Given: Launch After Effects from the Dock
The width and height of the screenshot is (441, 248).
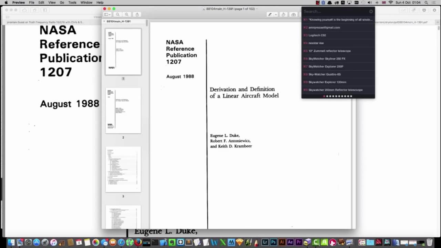Looking at the screenshot, I should [x=290, y=242].
